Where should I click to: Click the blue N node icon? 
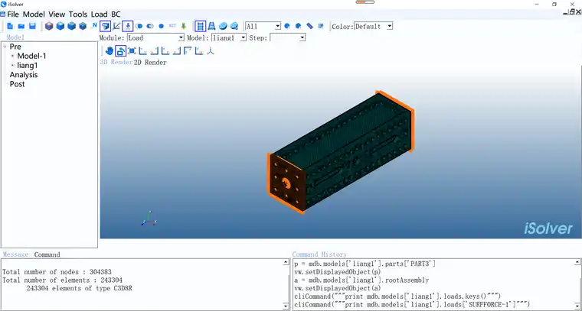tap(94, 26)
